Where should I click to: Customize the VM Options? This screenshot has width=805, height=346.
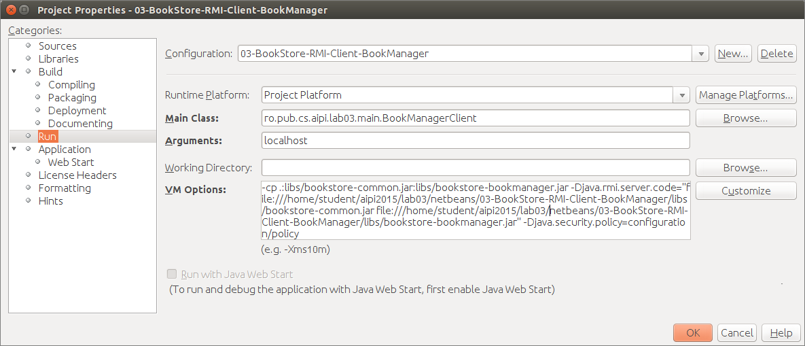(746, 190)
